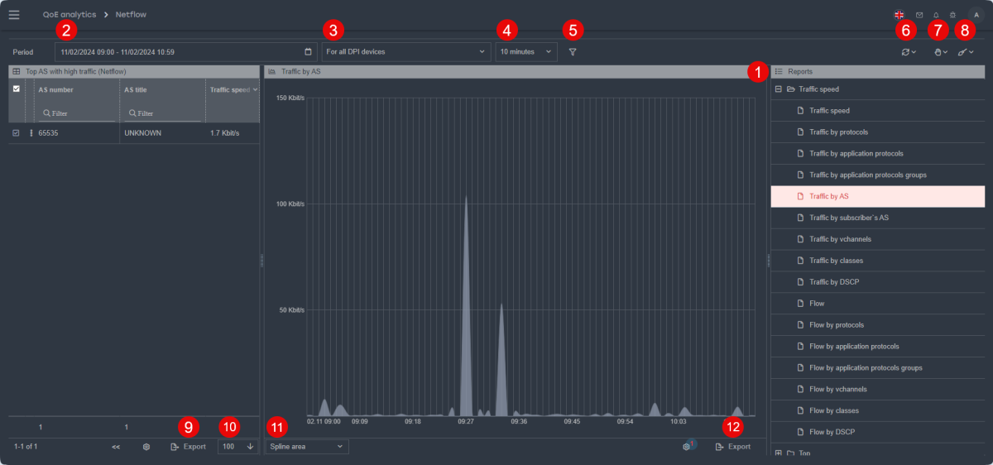
Task: Switch language via UK flag icon
Action: pyautogui.click(x=899, y=15)
